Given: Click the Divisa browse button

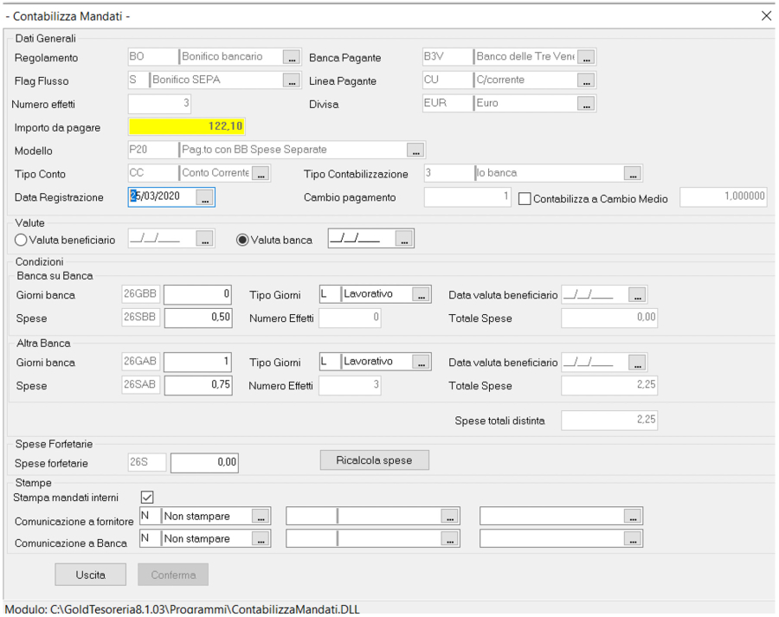Looking at the screenshot, I should tap(587, 104).
